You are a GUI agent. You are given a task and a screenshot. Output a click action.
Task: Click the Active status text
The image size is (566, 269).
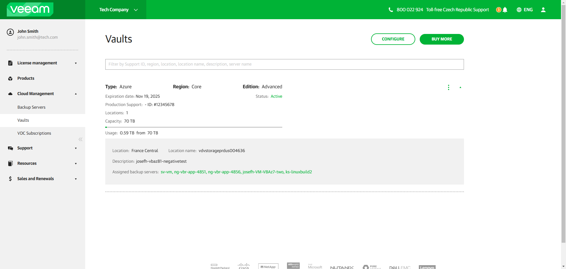(x=276, y=96)
